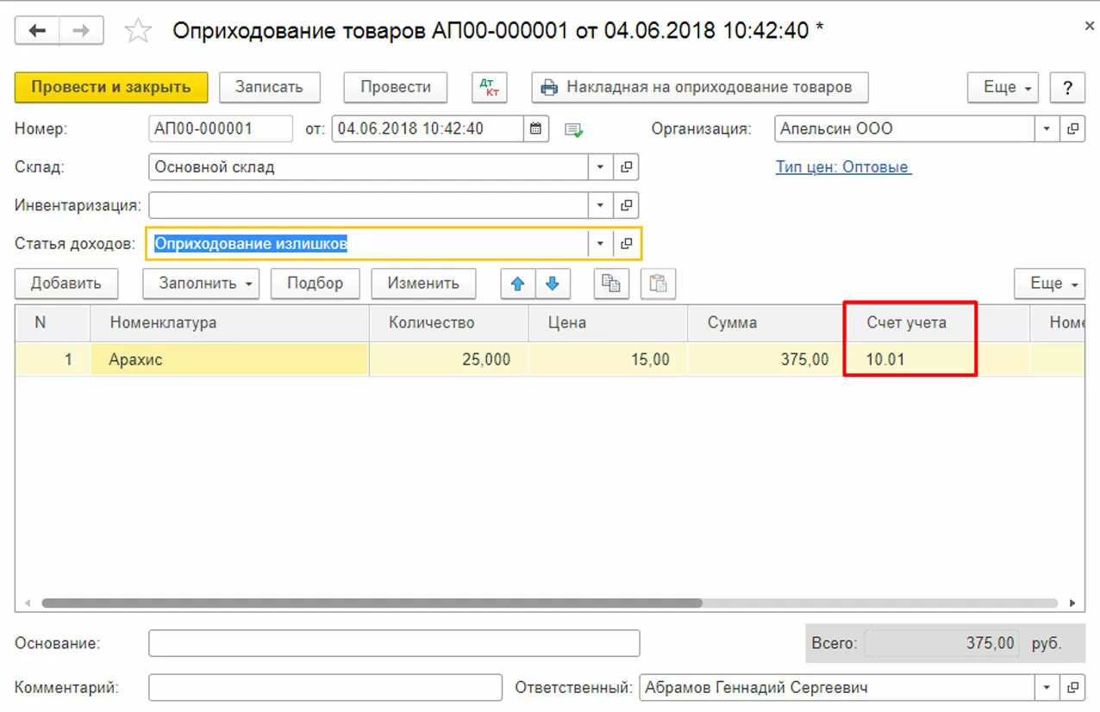Image resolution: width=1100 pixels, height=712 pixels.
Task: Click the N column header
Action: click(x=53, y=323)
